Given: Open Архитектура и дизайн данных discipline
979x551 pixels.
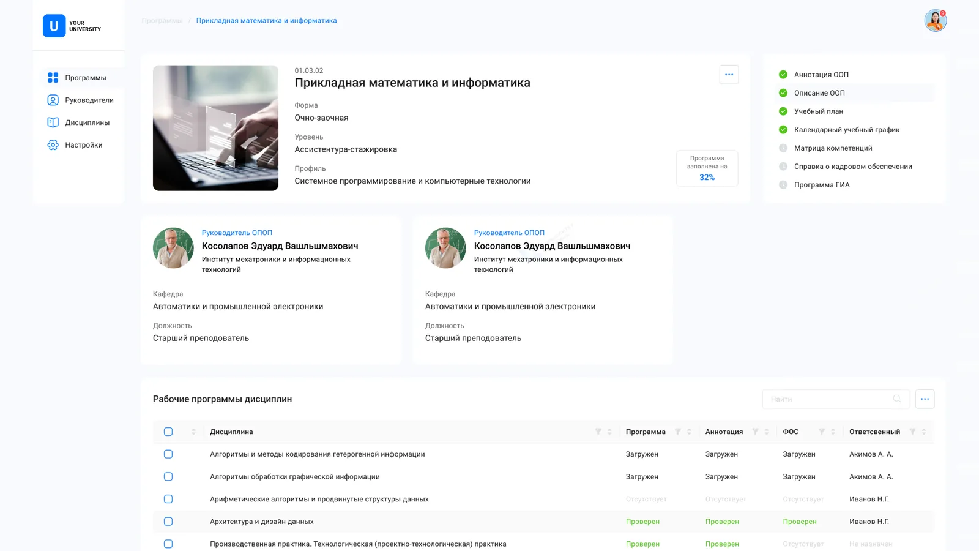Looking at the screenshot, I should [x=261, y=522].
